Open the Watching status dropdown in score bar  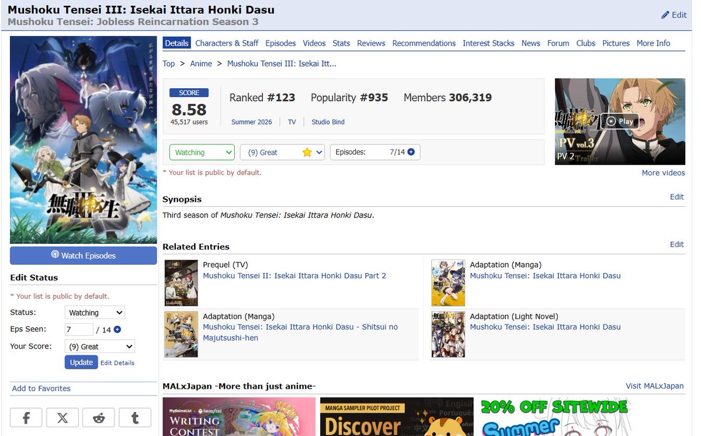coord(202,153)
